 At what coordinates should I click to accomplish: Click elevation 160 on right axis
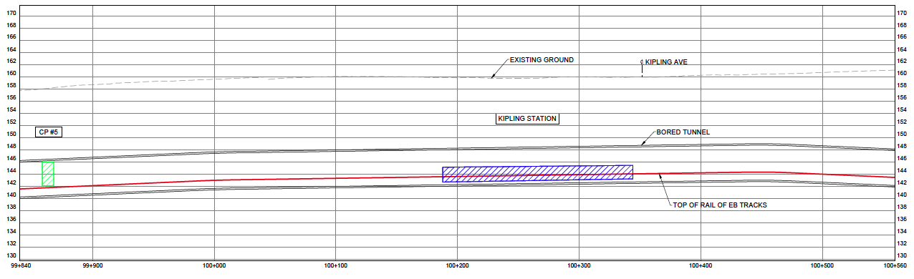[902, 74]
